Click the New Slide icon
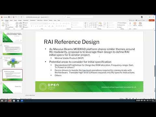The height and width of the screenshot is (117, 156). click(x=17, y=25)
